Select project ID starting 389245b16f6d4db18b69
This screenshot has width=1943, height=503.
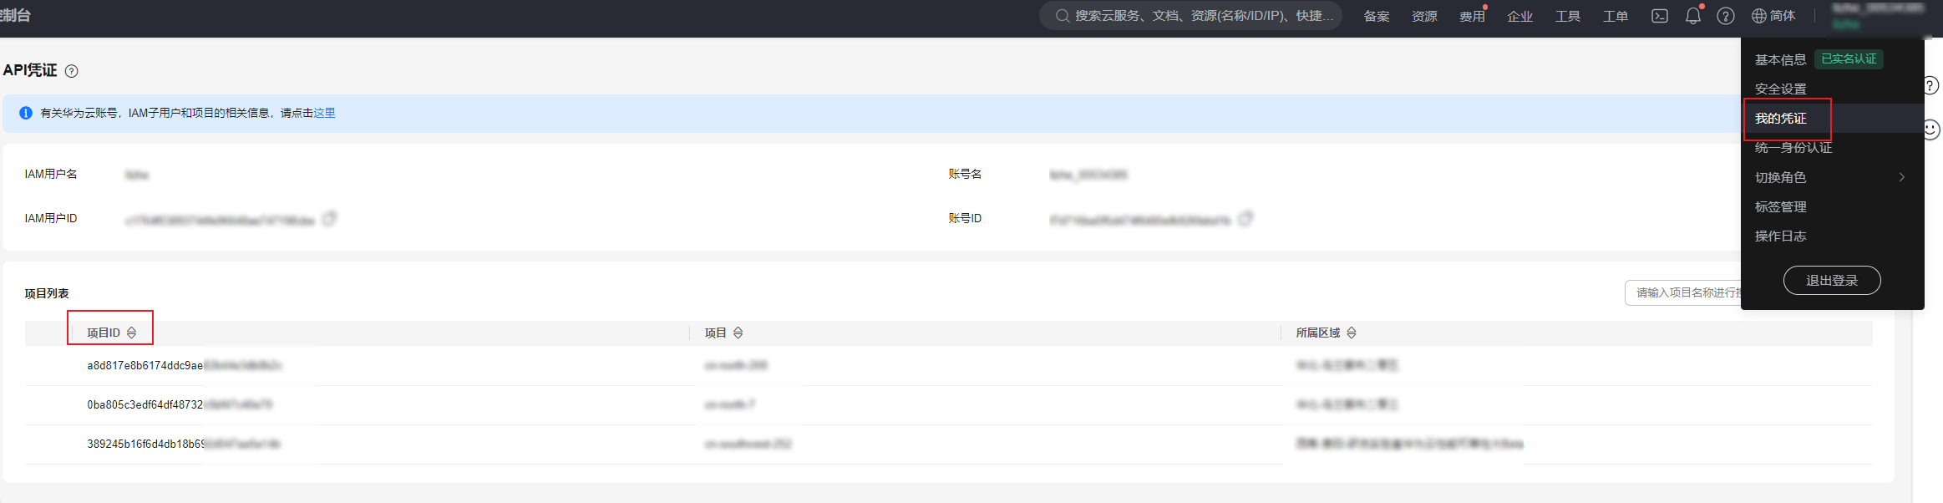(184, 444)
